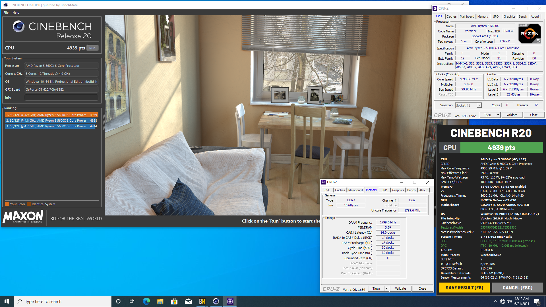Viewport: 546px width, 307px height.
Task: Open the notification center icon
Action: pyautogui.click(x=537, y=301)
